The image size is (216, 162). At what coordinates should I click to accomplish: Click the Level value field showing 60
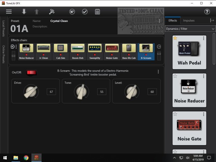tap(152, 92)
